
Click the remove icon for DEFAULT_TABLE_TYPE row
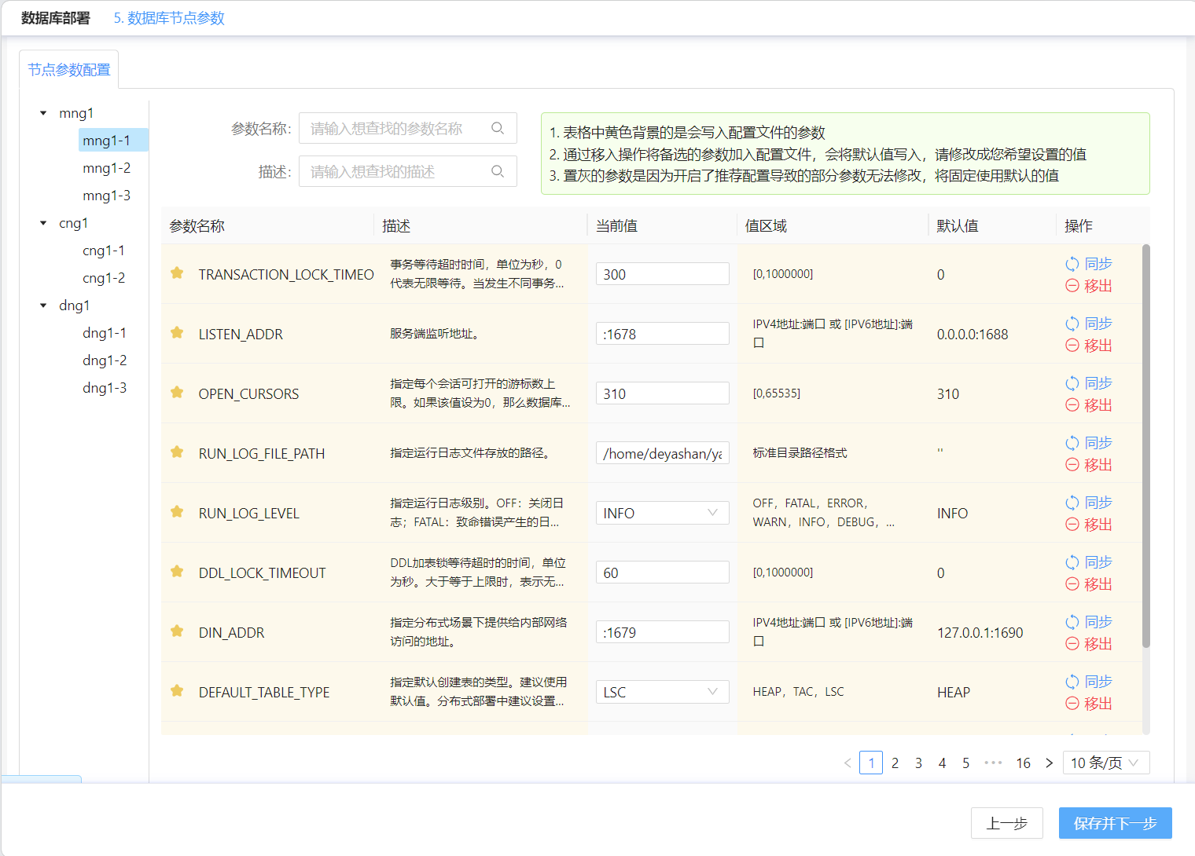click(x=1072, y=704)
